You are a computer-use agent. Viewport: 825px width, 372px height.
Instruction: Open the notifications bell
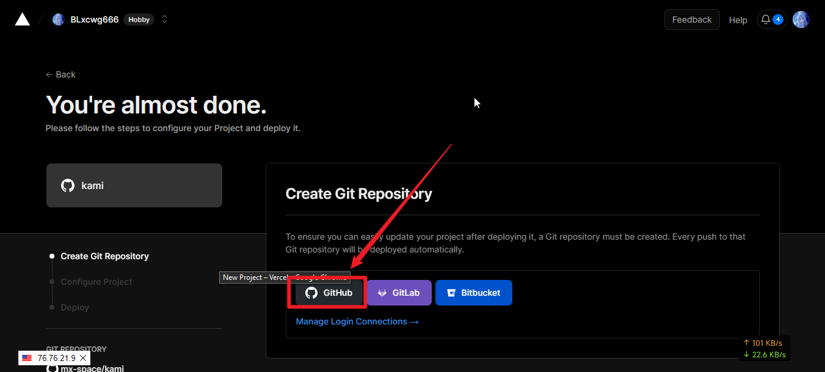(772, 20)
